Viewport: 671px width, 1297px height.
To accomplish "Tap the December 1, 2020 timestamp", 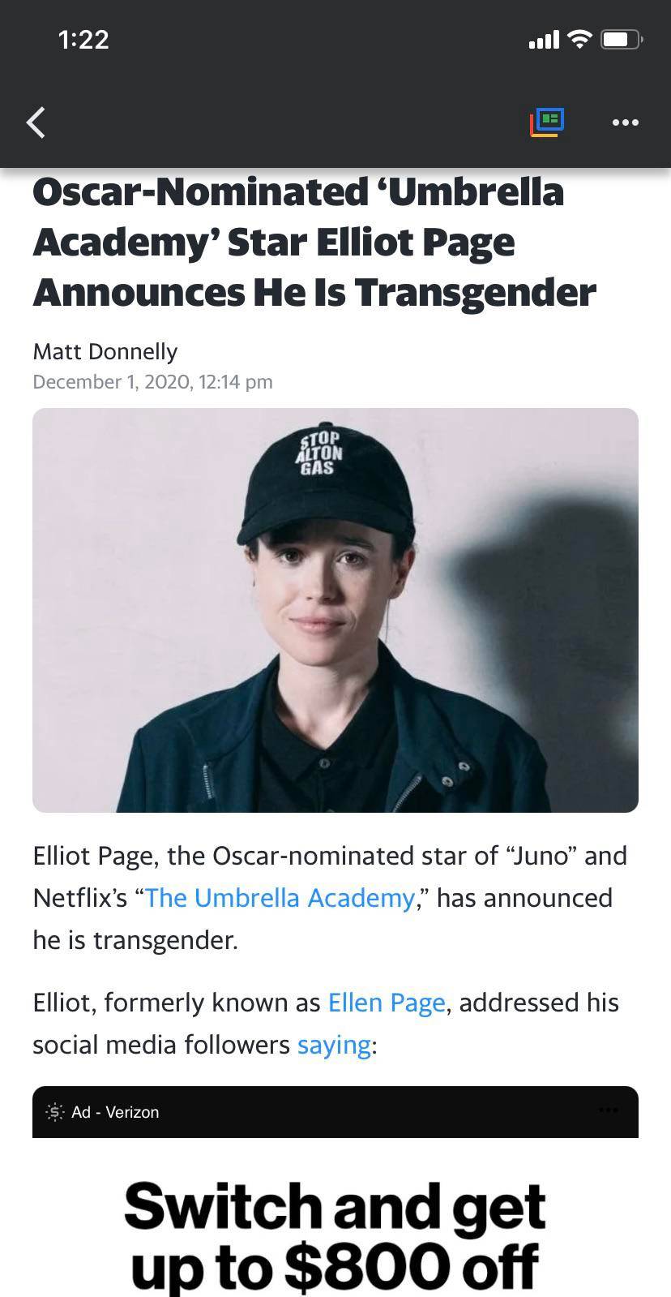I will (x=152, y=382).
